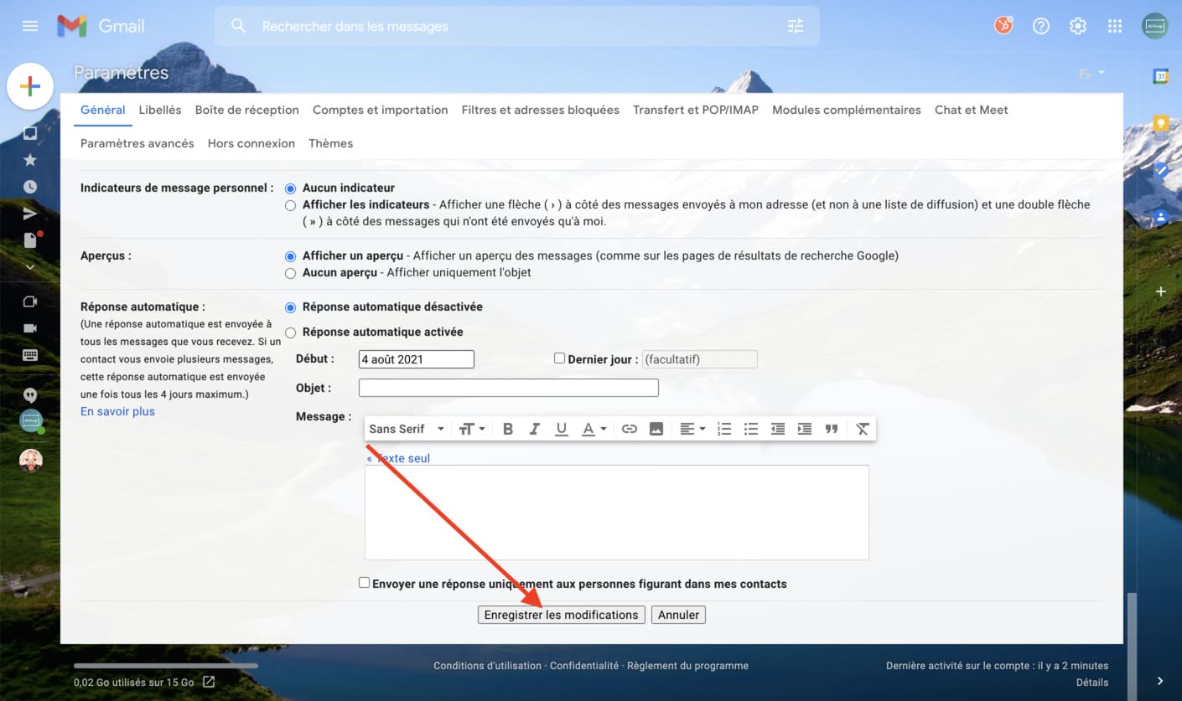Open Sent messages icon
This screenshot has width=1182, height=701.
tap(30, 214)
